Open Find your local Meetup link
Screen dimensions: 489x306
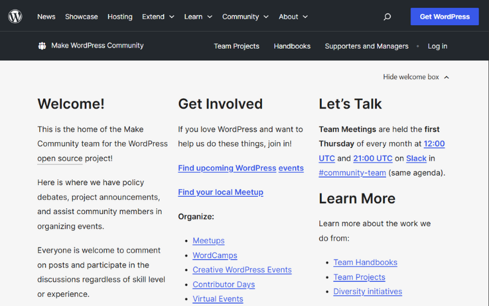[221, 192]
